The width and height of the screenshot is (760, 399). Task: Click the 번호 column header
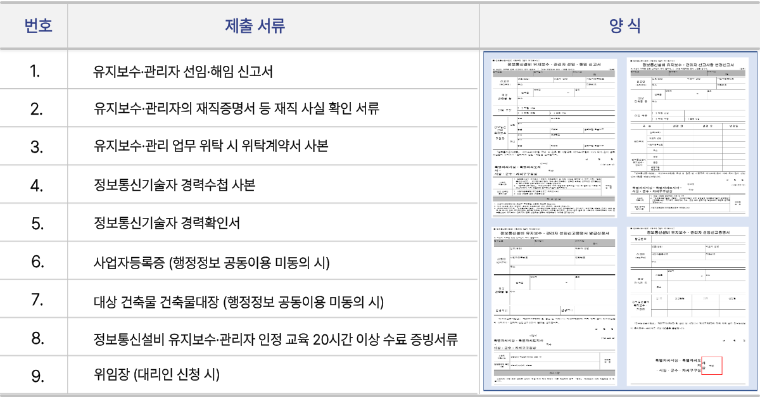(37, 26)
